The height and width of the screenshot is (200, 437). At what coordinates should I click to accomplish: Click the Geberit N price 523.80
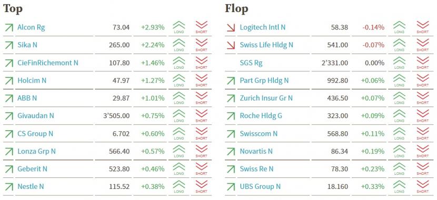120,169
